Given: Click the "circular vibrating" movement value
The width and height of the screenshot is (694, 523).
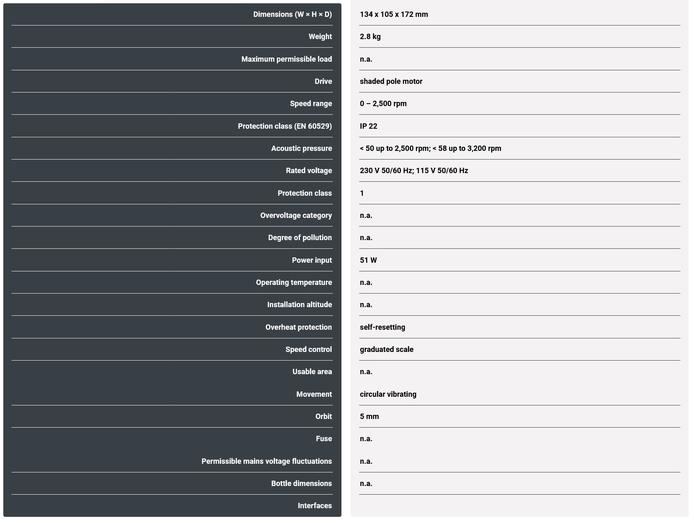Looking at the screenshot, I should pyautogui.click(x=388, y=394).
